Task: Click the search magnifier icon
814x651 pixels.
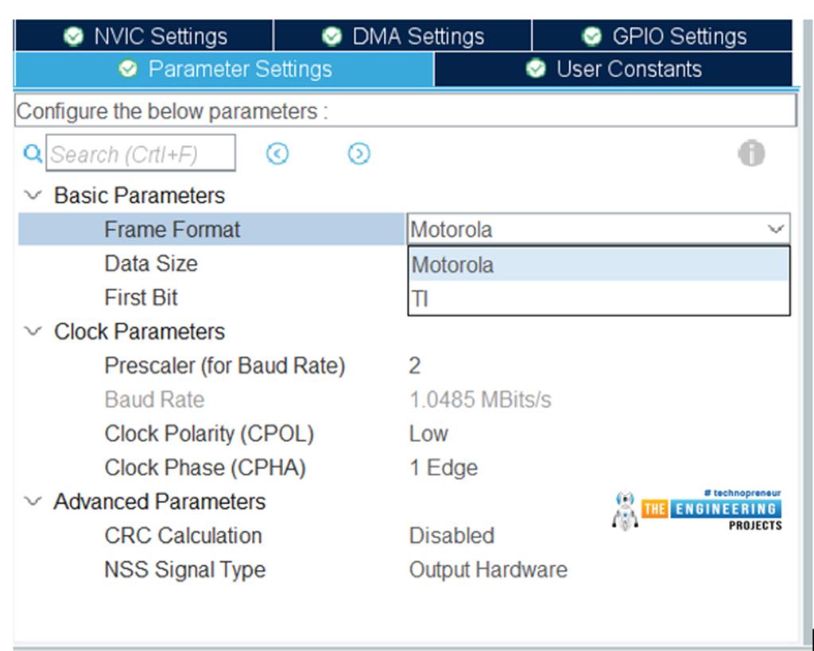Action: pyautogui.click(x=32, y=153)
